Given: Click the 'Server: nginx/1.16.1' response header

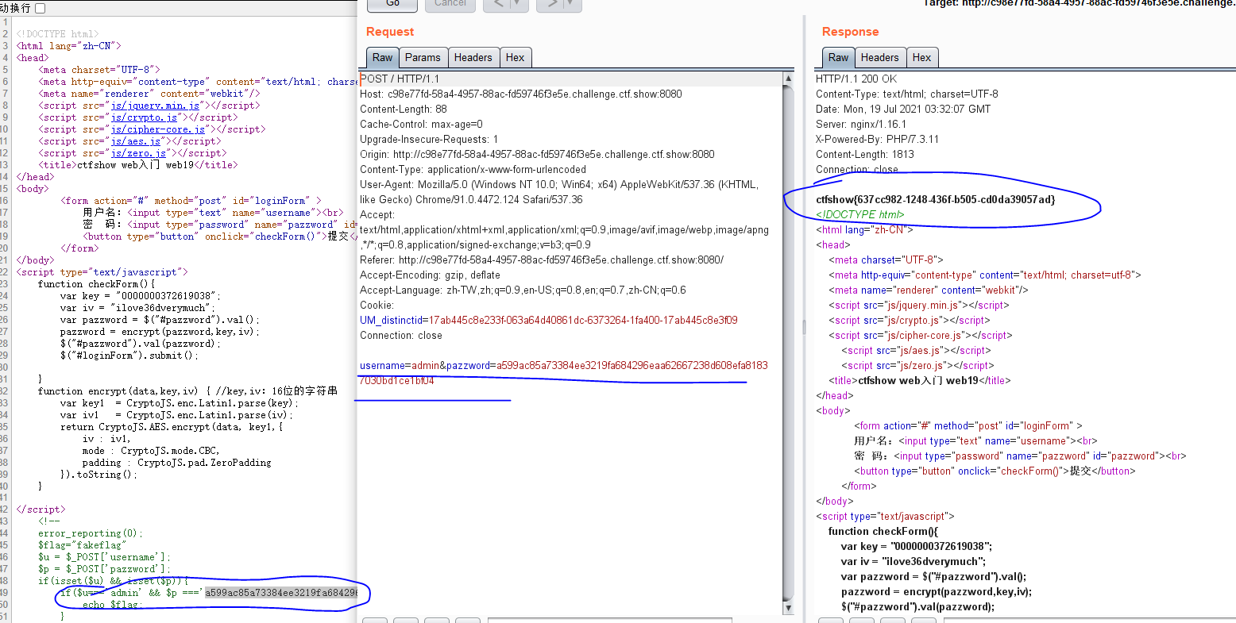Looking at the screenshot, I should (x=861, y=124).
